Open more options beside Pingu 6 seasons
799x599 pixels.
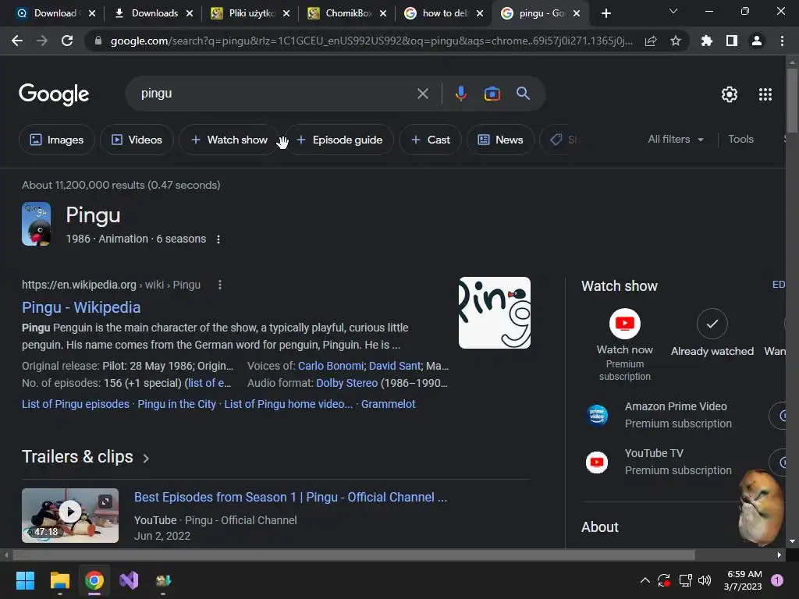point(218,239)
